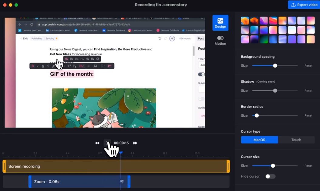Click the Cursor size slider handle
This screenshot has width=320, height=191.
click(x=273, y=166)
